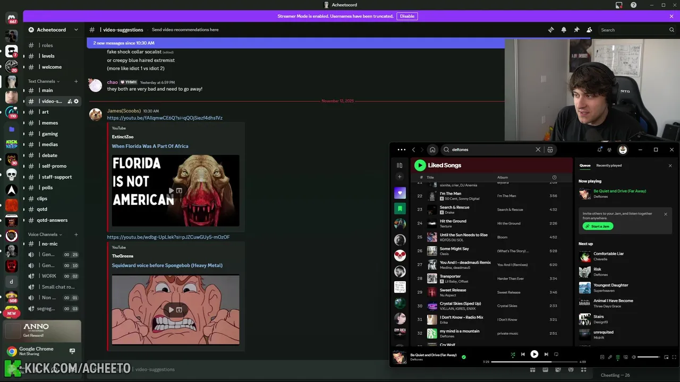Toggle Spotify shuffle button
Screen dimensions: 680x382
pyautogui.click(x=513, y=354)
